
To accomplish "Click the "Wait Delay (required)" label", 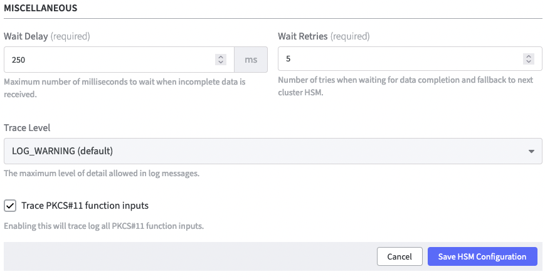I will (x=47, y=36).
